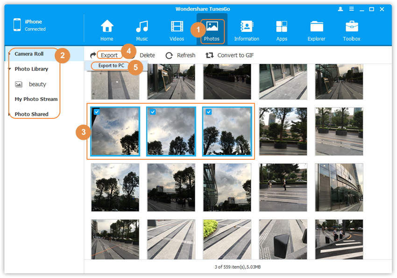Image resolution: width=397 pixels, height=278 pixels.
Task: Uncheck the third selected sky photo
Action: 208,112
